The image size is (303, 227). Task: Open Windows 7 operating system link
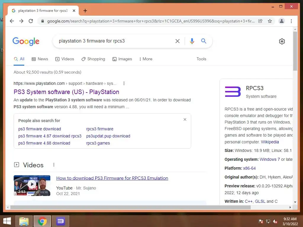(x=270, y=159)
